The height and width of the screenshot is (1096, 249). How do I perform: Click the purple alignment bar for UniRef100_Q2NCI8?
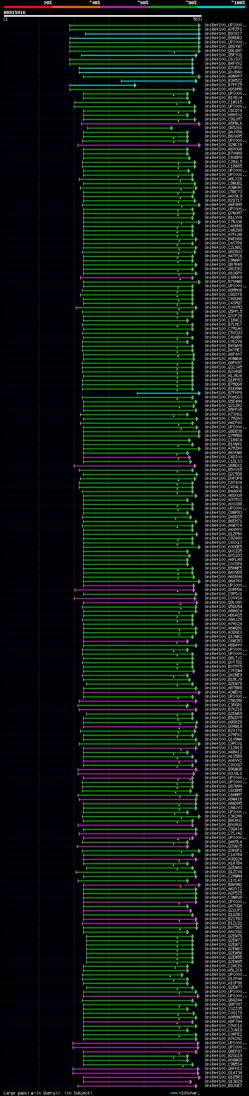[139, 145]
